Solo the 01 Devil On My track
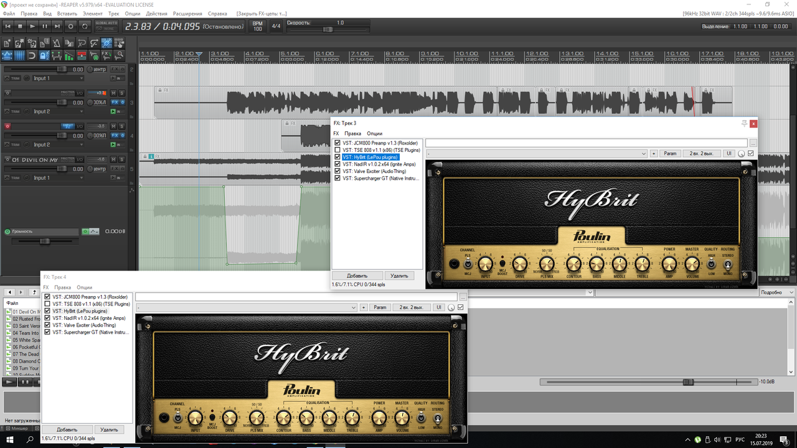The image size is (797, 448). pyautogui.click(x=121, y=159)
